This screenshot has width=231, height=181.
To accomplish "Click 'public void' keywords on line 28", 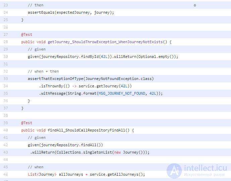I will pyautogui.click(x=33, y=42).
